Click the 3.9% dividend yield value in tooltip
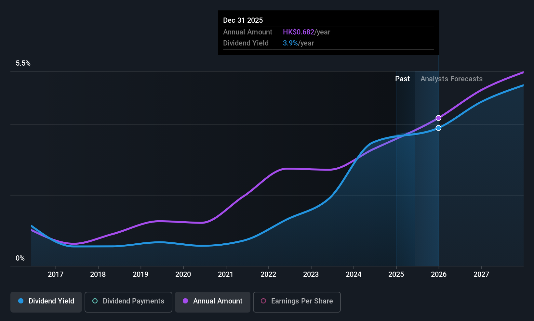 (x=290, y=43)
